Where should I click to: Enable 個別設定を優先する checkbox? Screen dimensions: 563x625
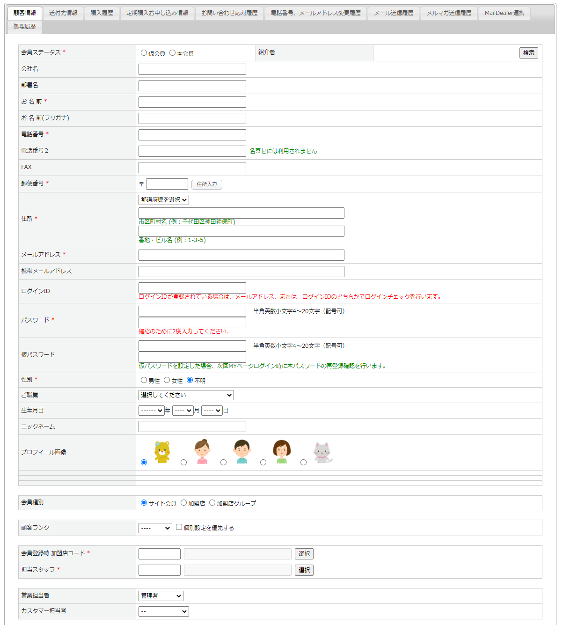point(179,527)
